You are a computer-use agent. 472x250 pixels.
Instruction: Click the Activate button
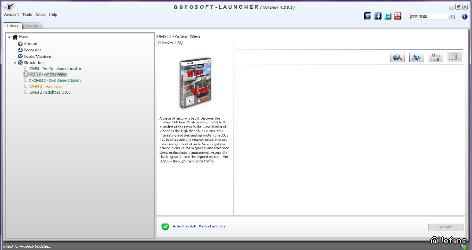click(446, 227)
